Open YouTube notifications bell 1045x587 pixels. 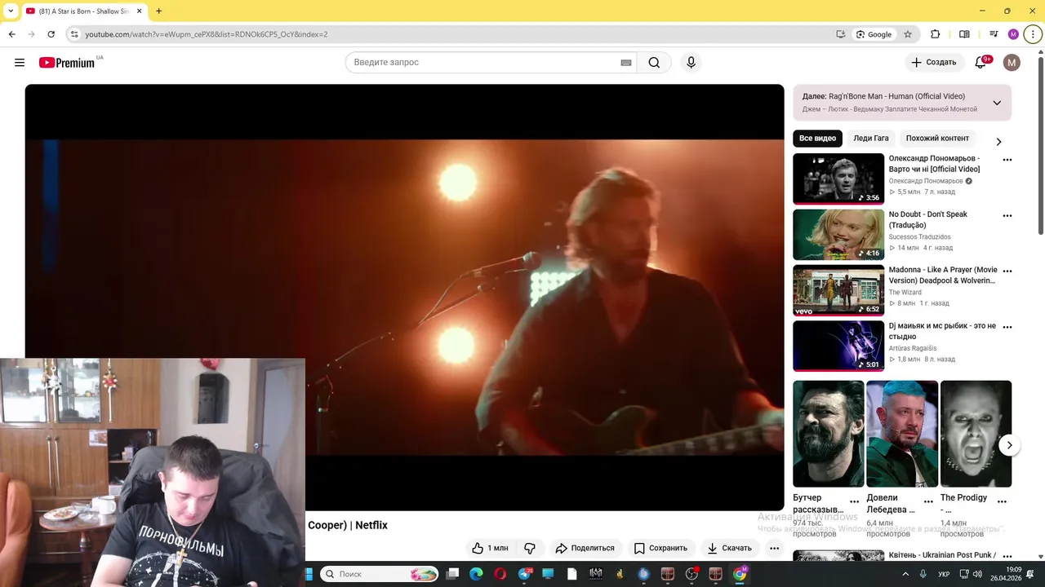(x=981, y=63)
